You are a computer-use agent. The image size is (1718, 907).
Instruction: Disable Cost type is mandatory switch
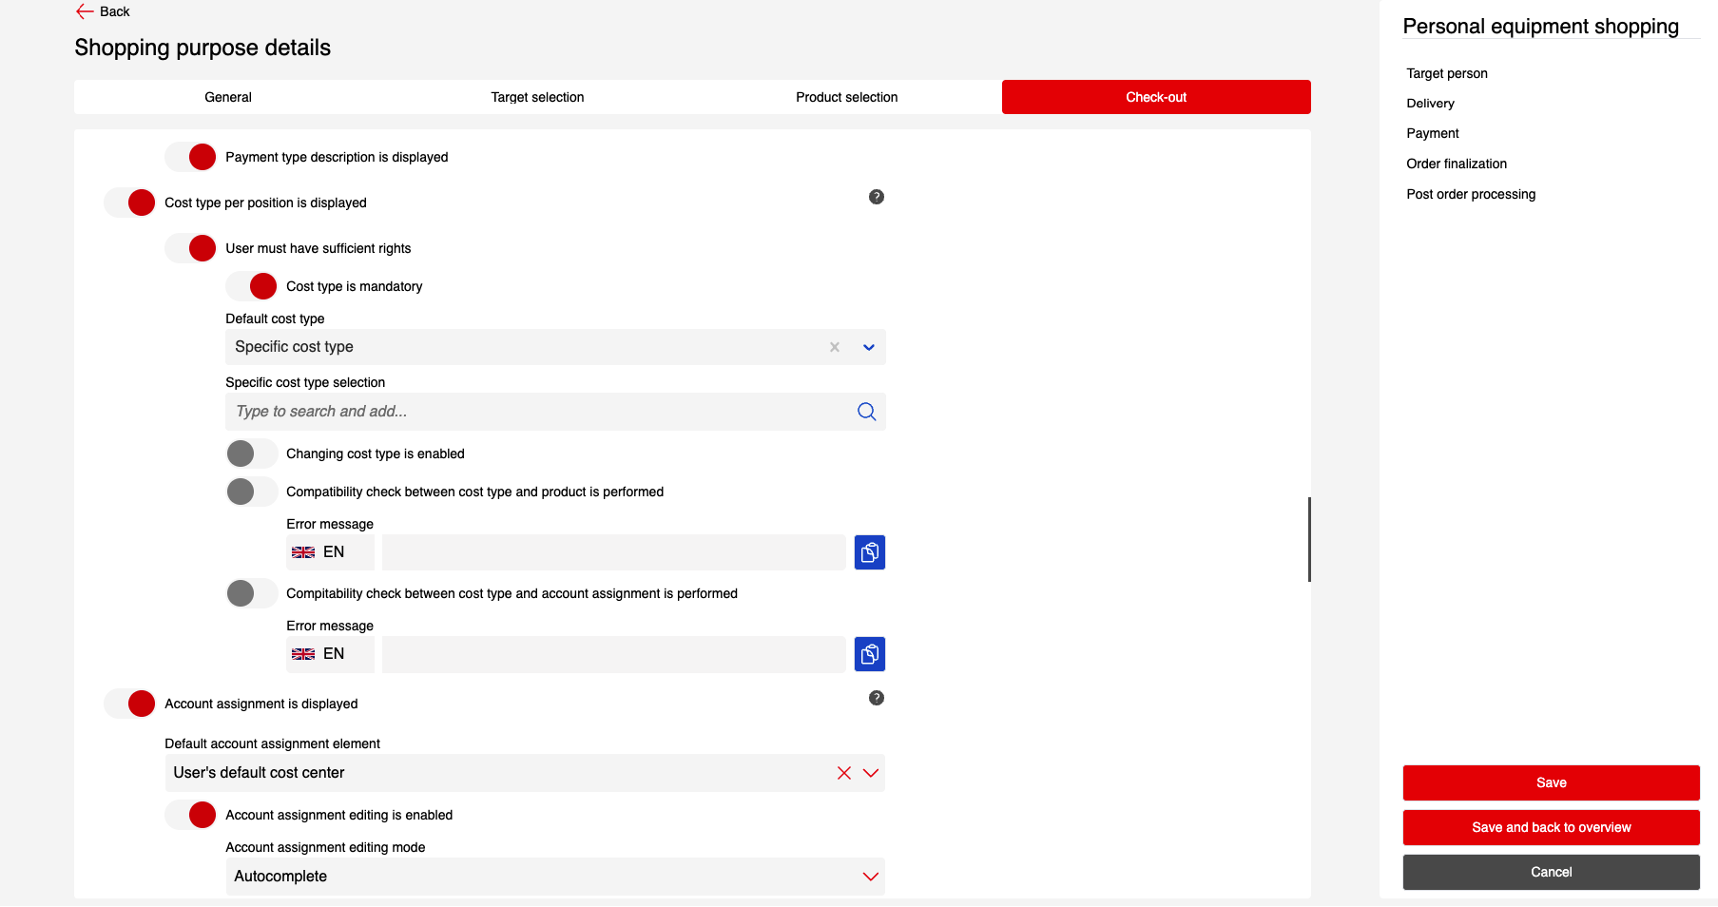tap(251, 286)
